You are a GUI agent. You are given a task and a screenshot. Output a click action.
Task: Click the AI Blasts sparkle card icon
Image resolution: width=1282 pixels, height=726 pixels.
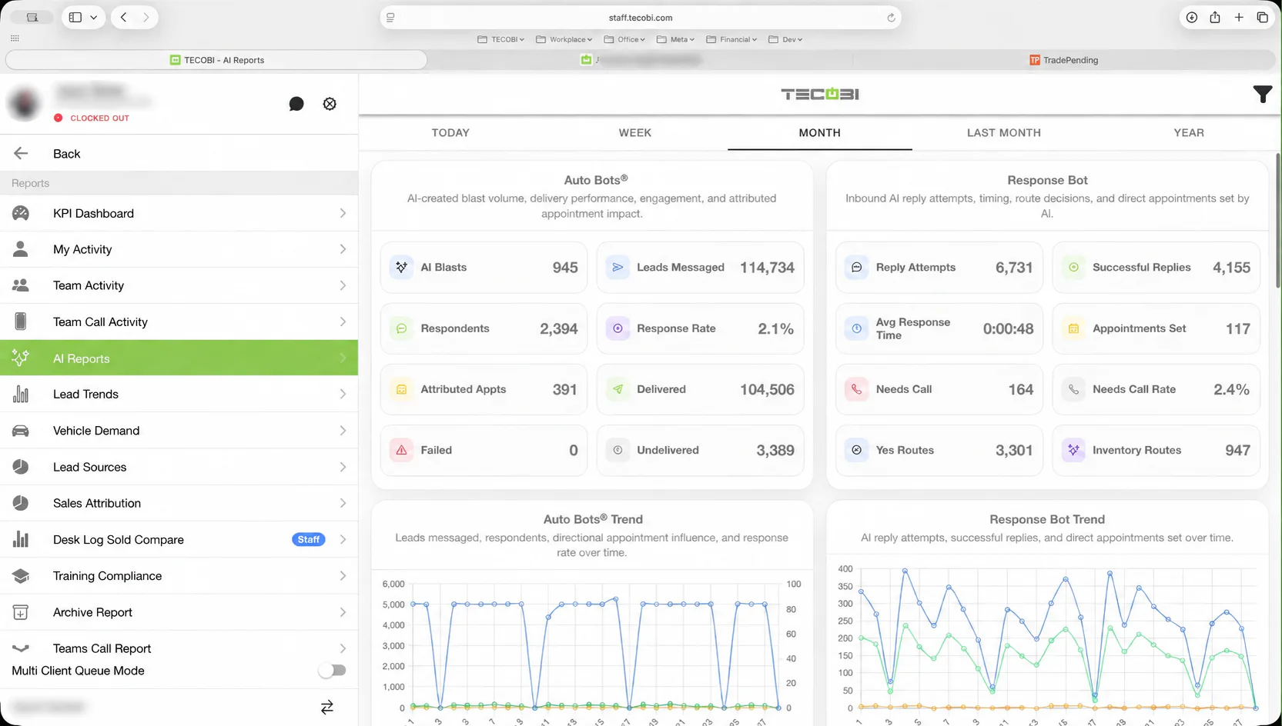point(401,267)
